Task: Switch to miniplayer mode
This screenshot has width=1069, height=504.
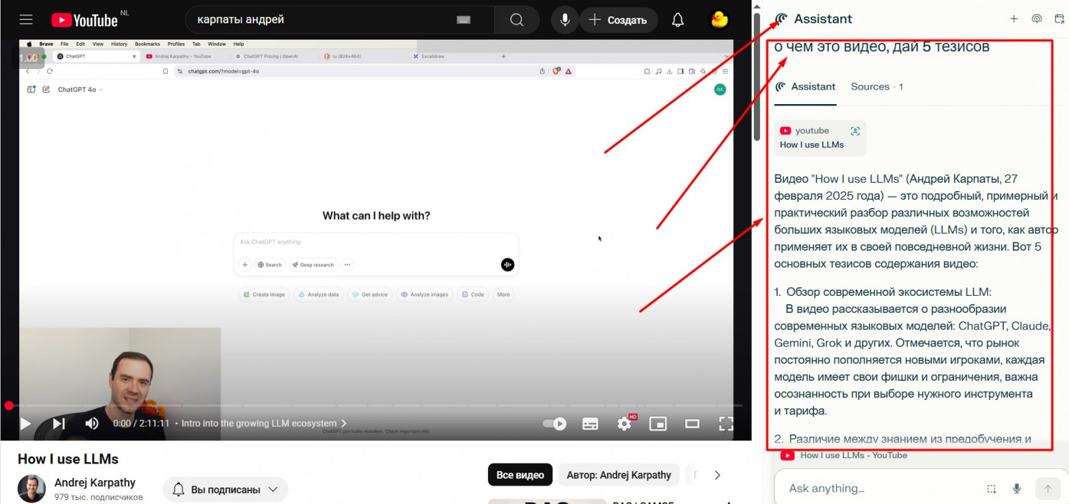Action: 658,423
